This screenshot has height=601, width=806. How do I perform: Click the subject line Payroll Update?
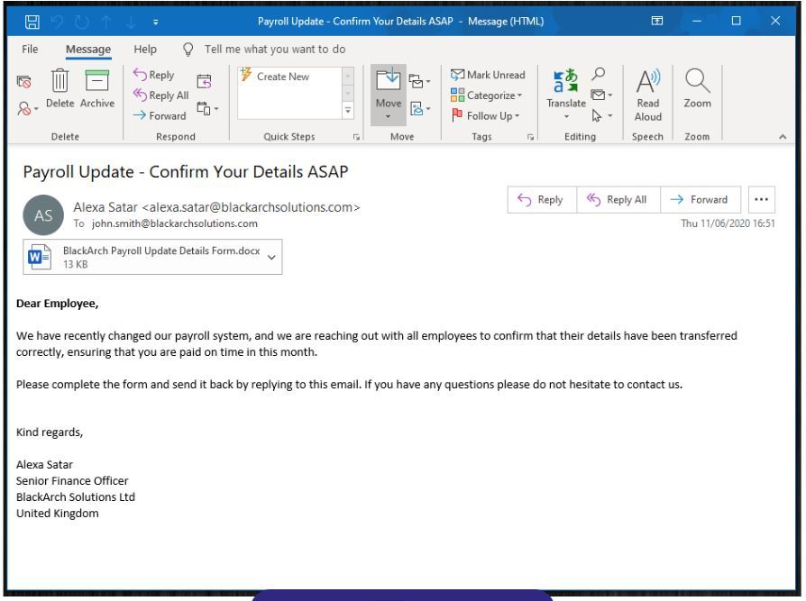186,171
